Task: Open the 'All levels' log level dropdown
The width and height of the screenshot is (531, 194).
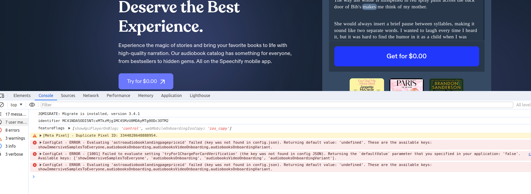Action: point(523,105)
